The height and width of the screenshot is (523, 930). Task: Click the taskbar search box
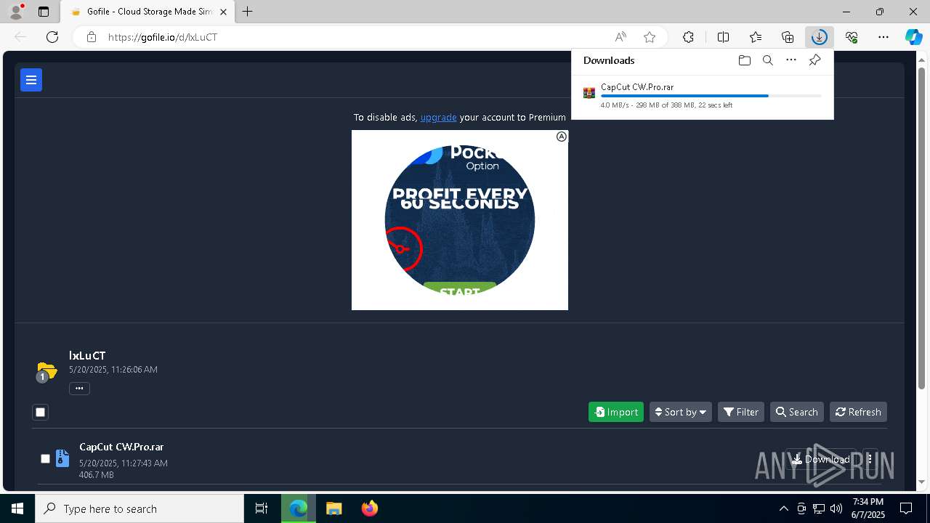point(139,508)
